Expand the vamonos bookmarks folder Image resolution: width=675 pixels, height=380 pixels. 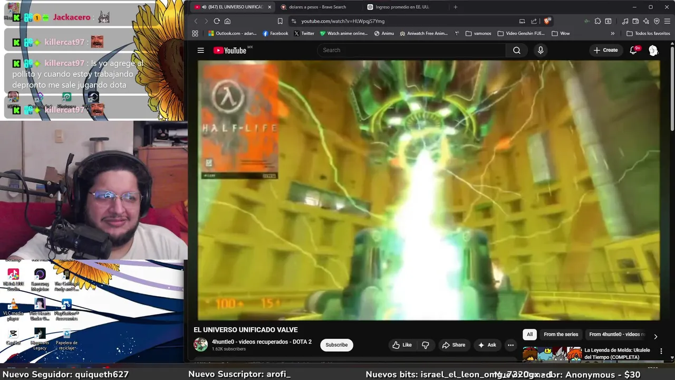[478, 33]
